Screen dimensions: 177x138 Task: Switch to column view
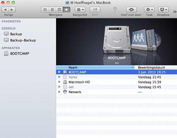pyautogui.click(x=59, y=10)
